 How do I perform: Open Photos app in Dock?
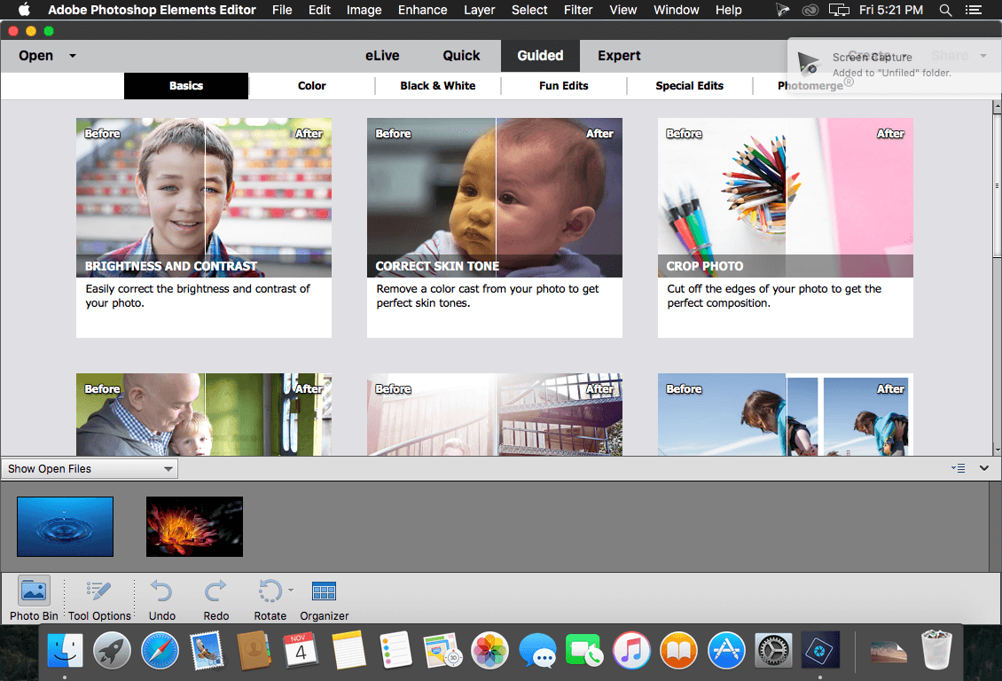tap(489, 651)
